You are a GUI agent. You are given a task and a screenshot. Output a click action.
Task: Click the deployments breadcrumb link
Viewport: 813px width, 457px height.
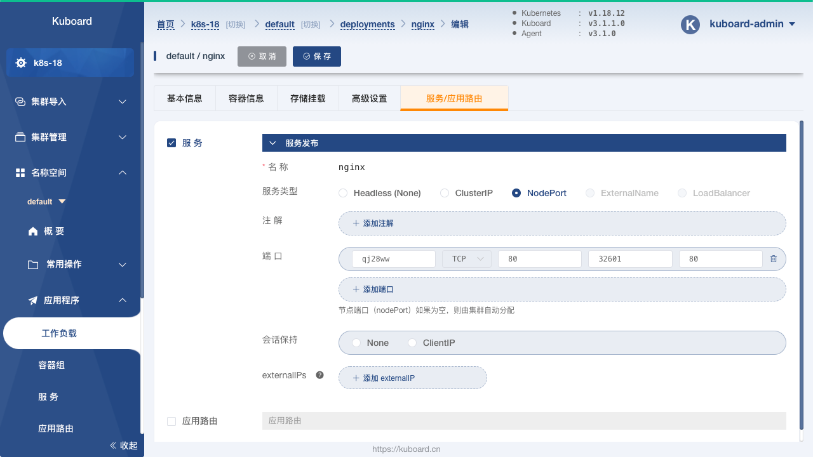coord(368,24)
